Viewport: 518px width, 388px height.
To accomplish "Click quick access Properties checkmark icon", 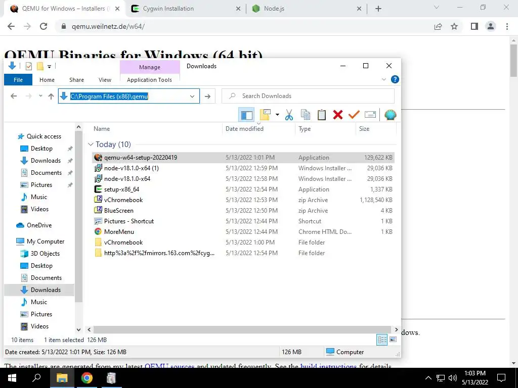I will point(29,66).
